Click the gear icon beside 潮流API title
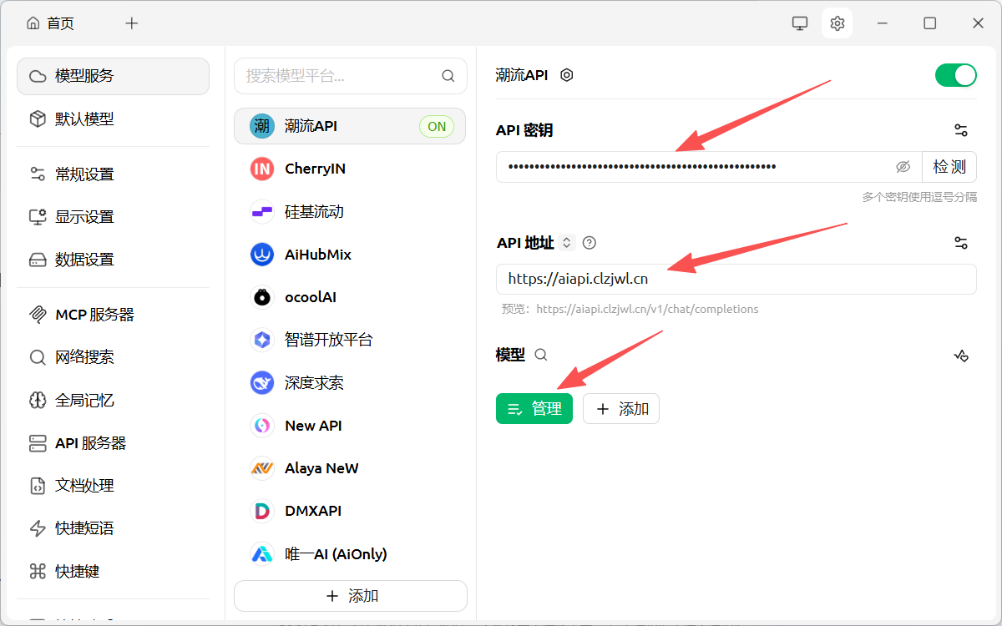1002x626 pixels. (567, 75)
